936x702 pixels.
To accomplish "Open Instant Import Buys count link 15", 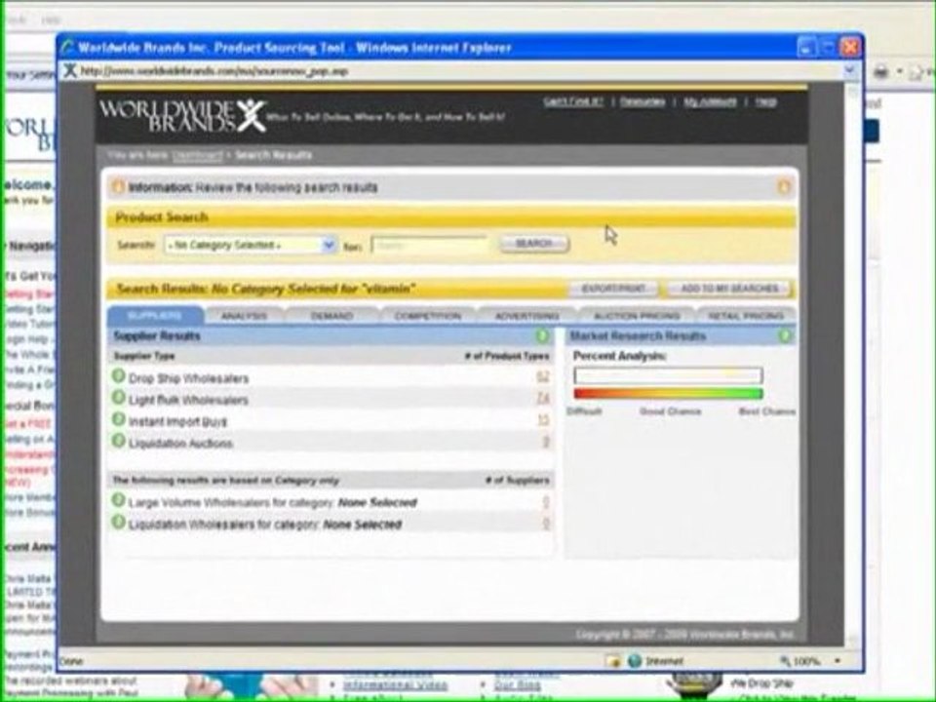I will (543, 419).
